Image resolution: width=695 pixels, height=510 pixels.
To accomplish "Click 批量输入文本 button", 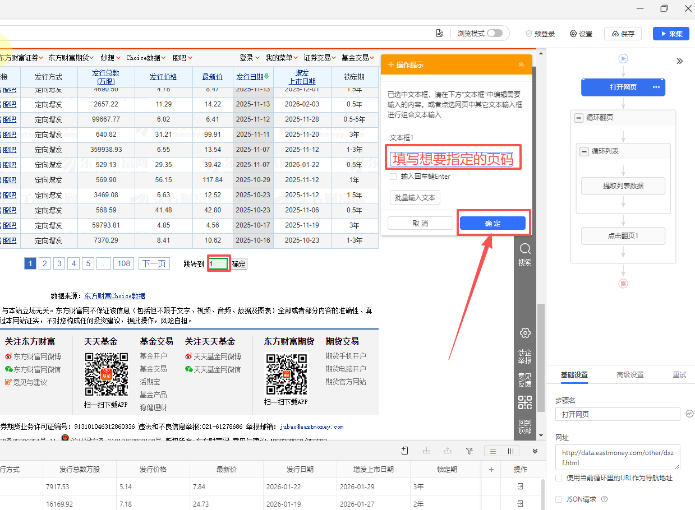I will pyautogui.click(x=415, y=197).
